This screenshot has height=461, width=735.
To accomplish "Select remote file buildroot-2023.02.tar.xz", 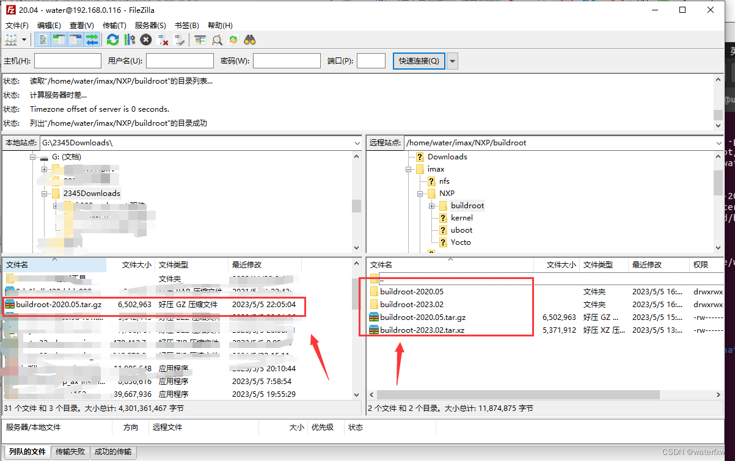I will tap(423, 330).
